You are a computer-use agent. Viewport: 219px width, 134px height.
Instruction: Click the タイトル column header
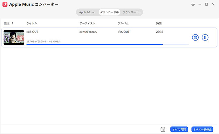point(32,23)
